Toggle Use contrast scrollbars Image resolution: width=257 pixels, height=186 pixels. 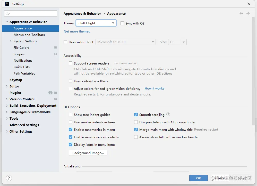(x=71, y=81)
